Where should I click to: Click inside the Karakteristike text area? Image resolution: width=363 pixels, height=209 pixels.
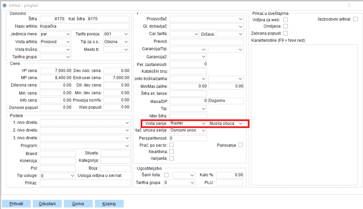304,115
